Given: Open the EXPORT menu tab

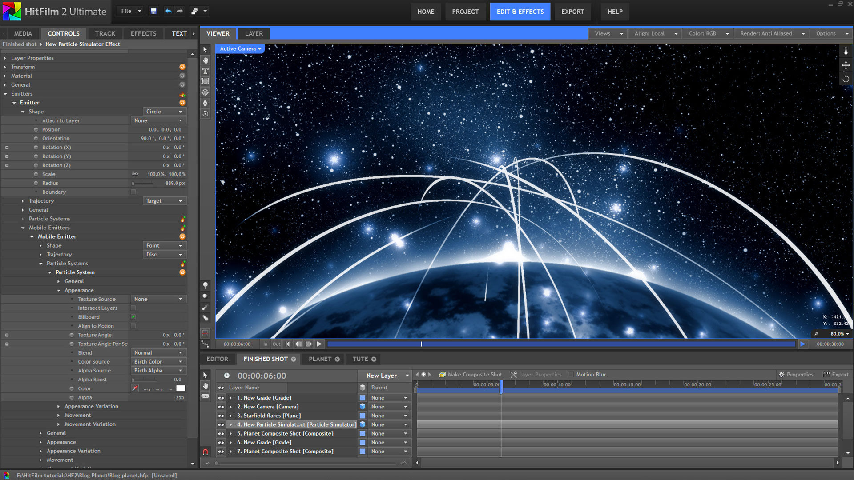Looking at the screenshot, I should pos(572,11).
